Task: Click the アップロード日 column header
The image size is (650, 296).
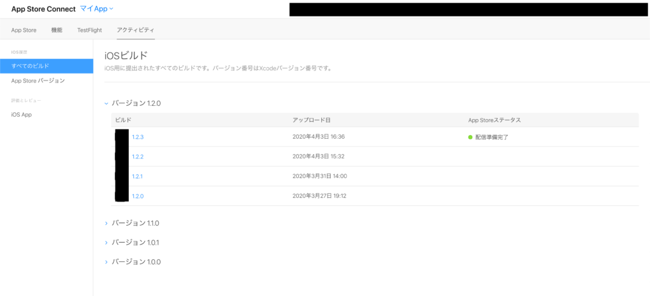Action: [x=311, y=120]
